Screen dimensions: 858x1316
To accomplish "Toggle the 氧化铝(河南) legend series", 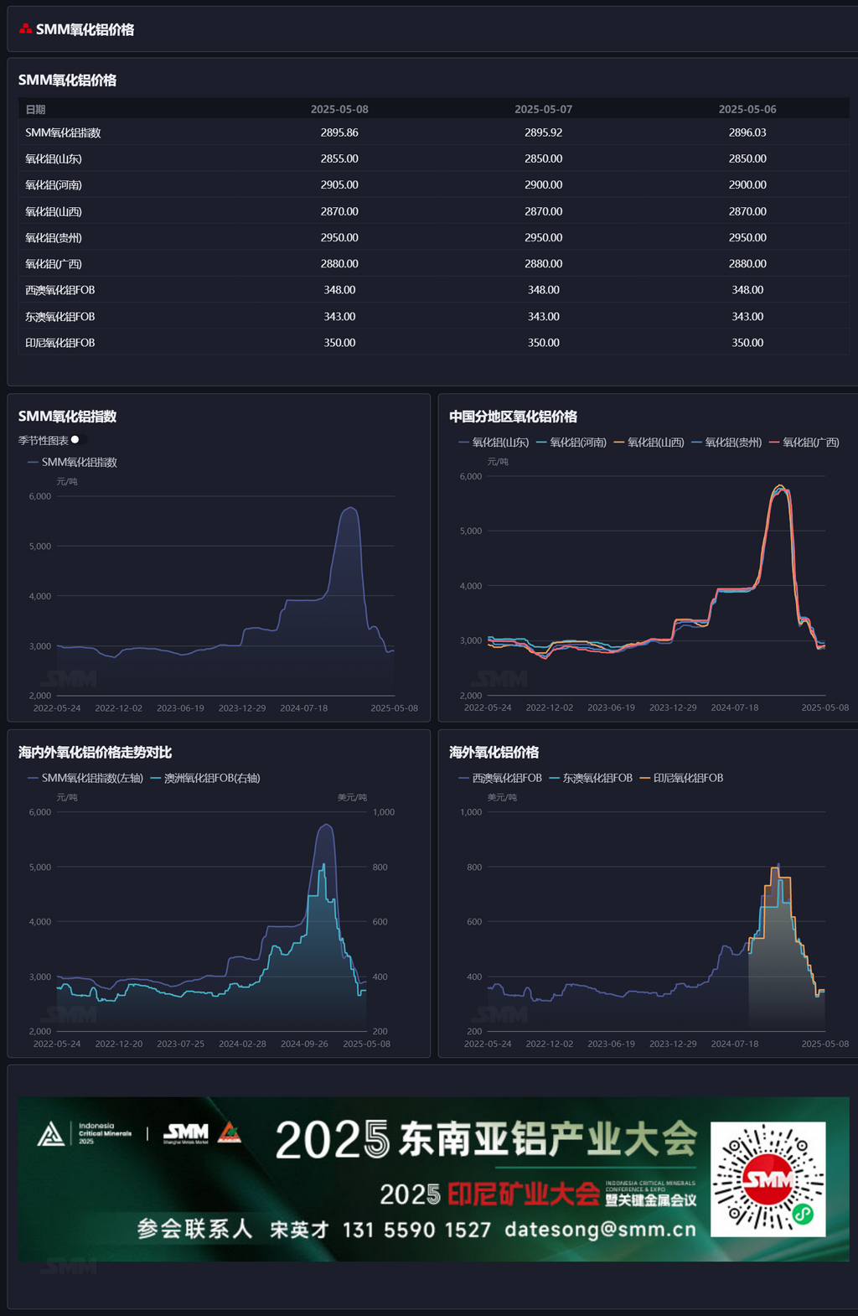I will 571,443.
